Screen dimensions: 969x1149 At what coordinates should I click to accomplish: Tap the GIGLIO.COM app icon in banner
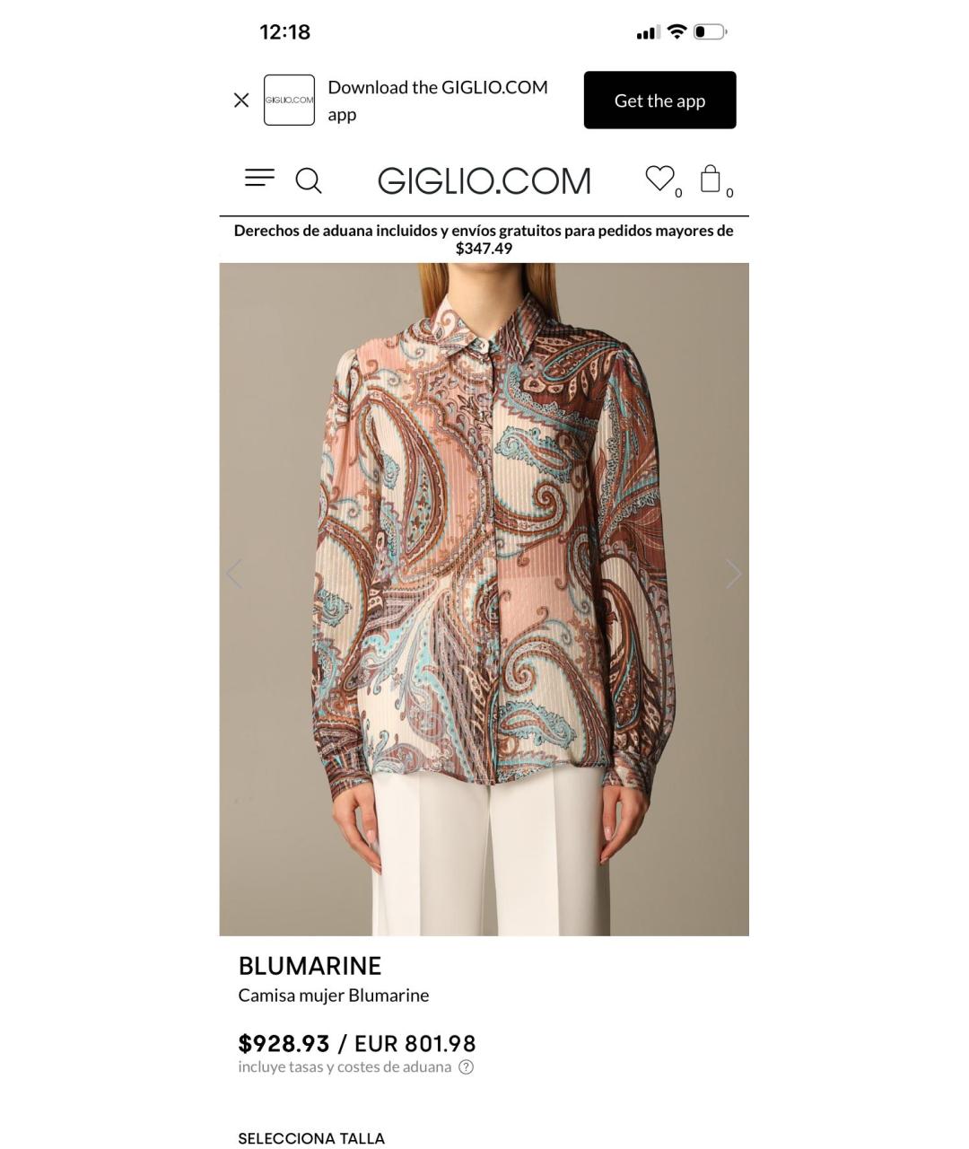(x=289, y=100)
